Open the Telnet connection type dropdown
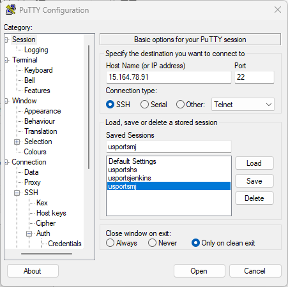288x287 pixels. point(243,105)
